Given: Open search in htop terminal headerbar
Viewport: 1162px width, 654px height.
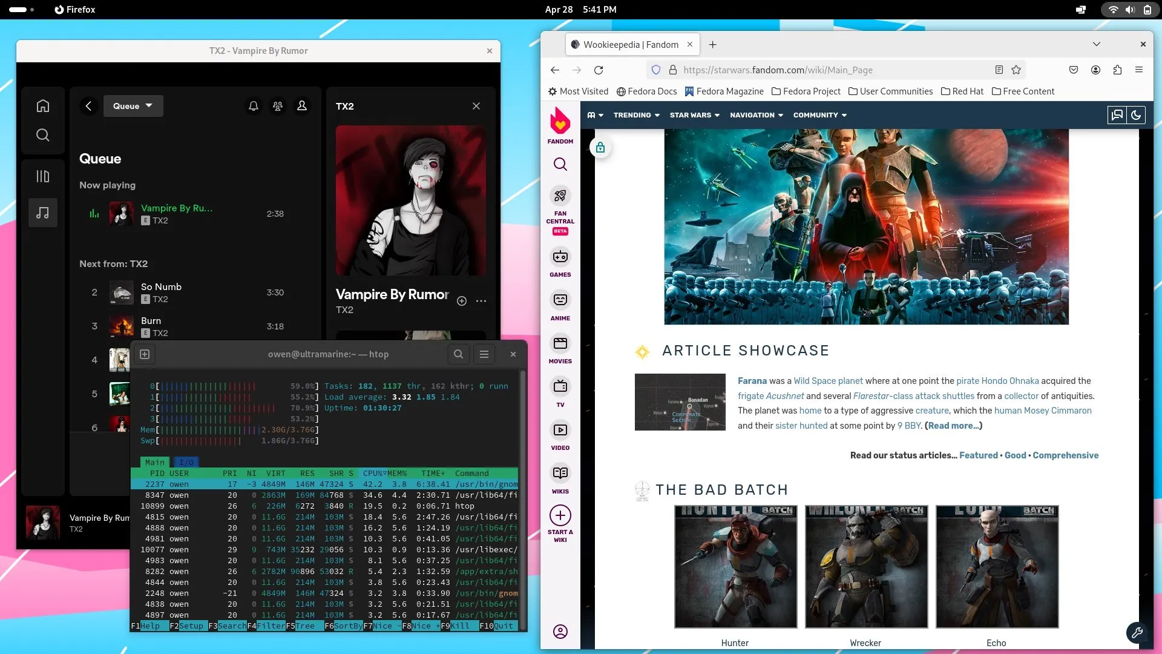Looking at the screenshot, I should 458,354.
